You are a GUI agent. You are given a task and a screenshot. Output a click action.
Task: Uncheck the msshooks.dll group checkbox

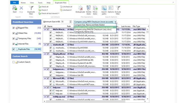(x=48, y=45)
